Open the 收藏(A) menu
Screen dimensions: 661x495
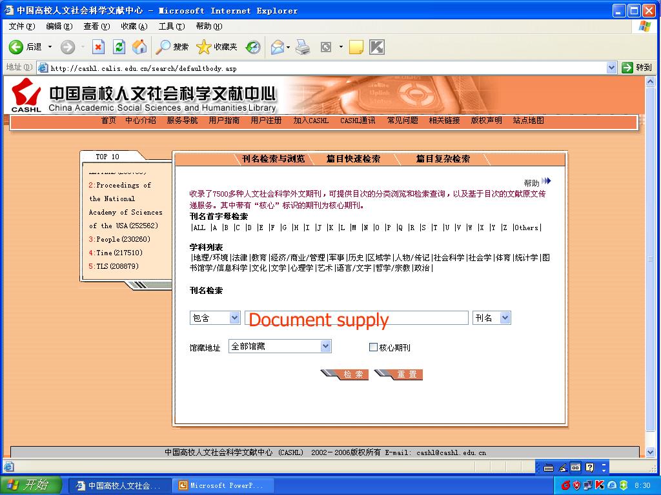coord(134,26)
